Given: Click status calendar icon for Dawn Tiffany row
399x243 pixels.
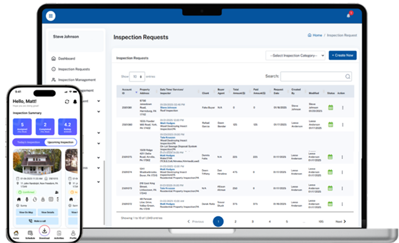Looking at the screenshot, I should (x=330, y=172).
